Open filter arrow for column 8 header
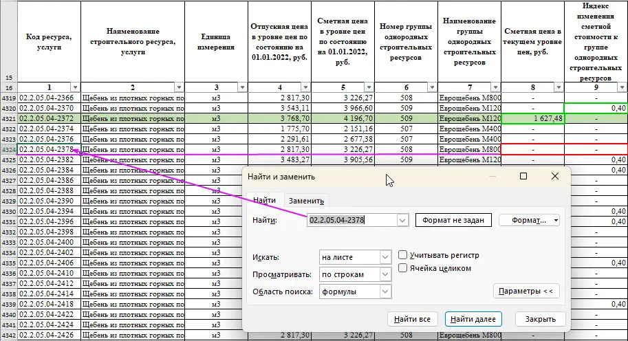The height and width of the screenshot is (341, 628). coord(556,87)
